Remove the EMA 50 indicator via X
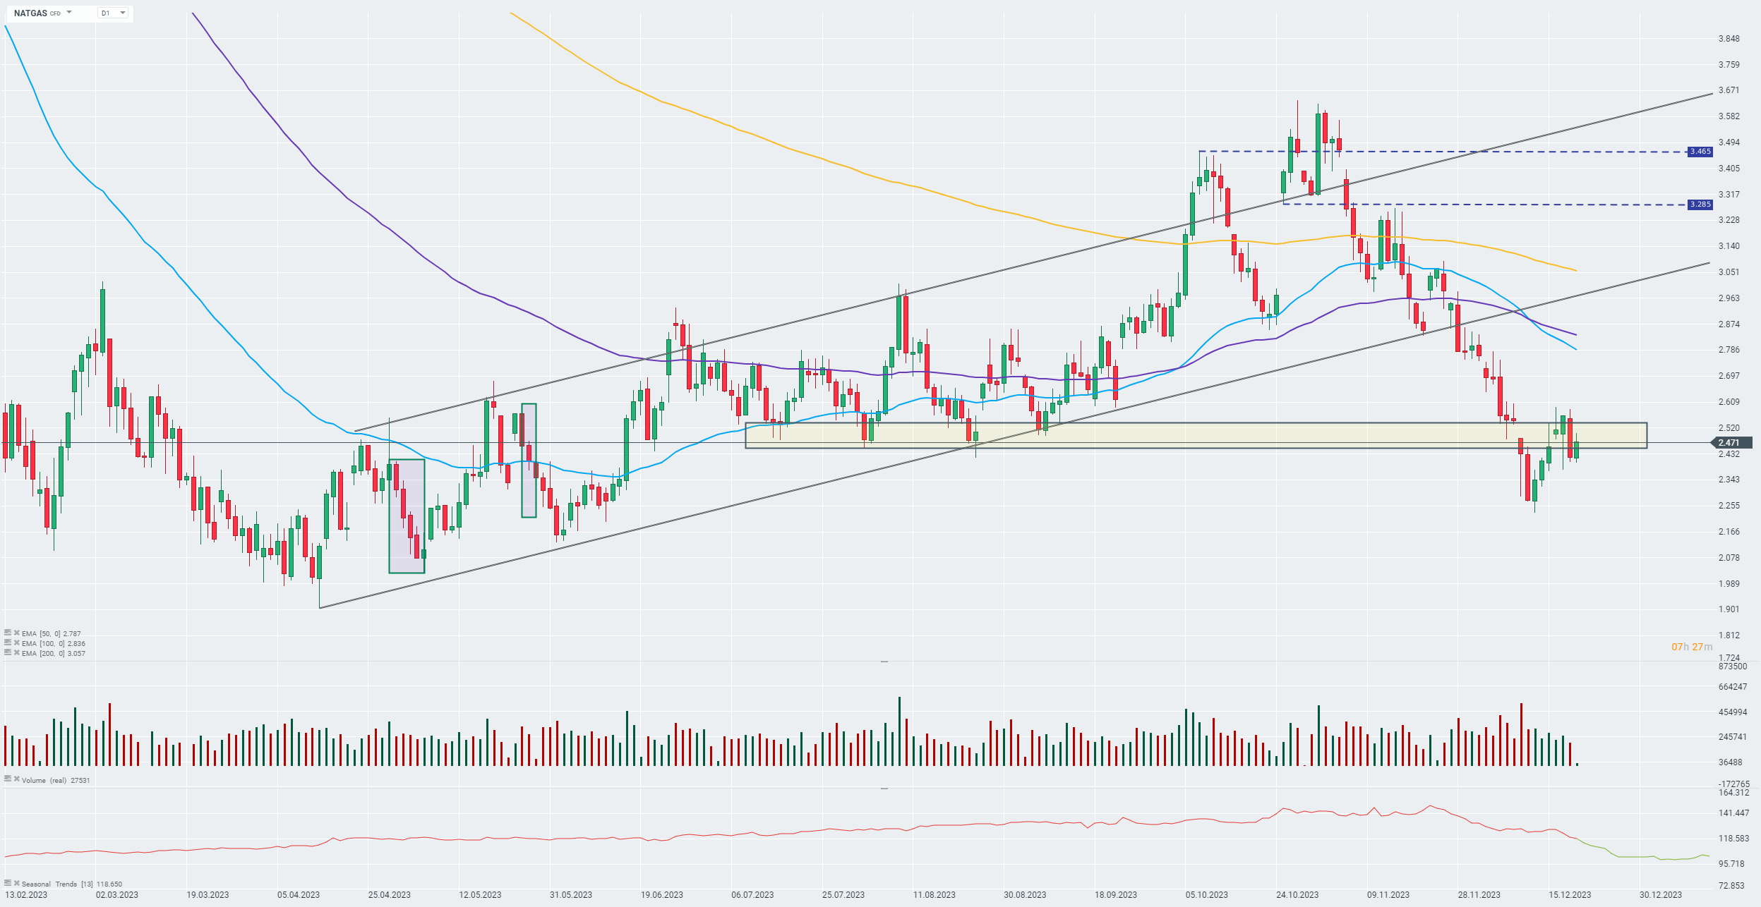This screenshot has height=907, width=1761. (16, 633)
